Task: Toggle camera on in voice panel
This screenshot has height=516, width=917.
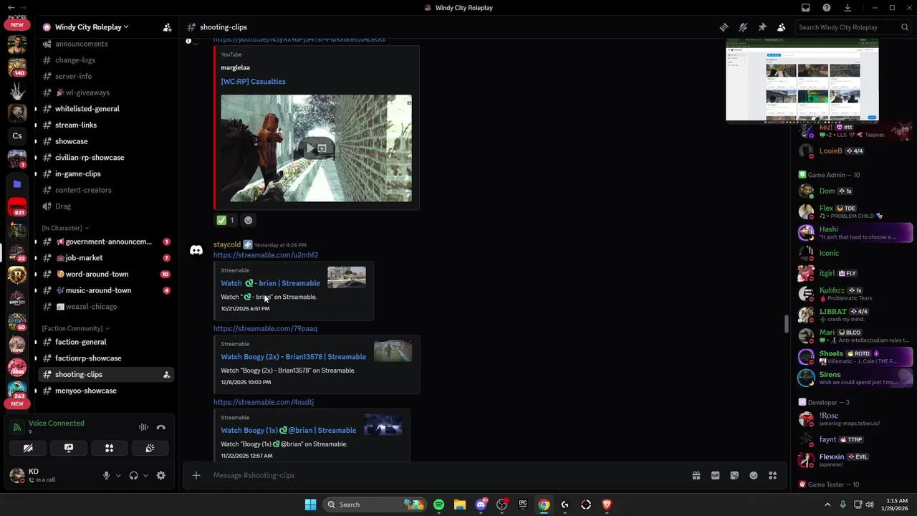Action: pos(28,448)
